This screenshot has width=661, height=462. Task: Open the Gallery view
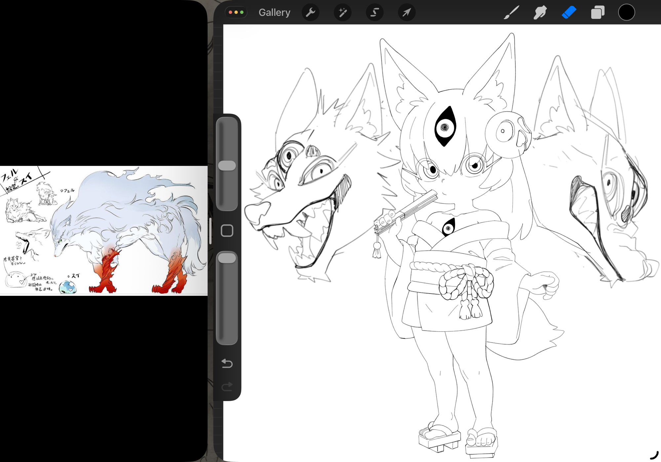click(x=274, y=13)
